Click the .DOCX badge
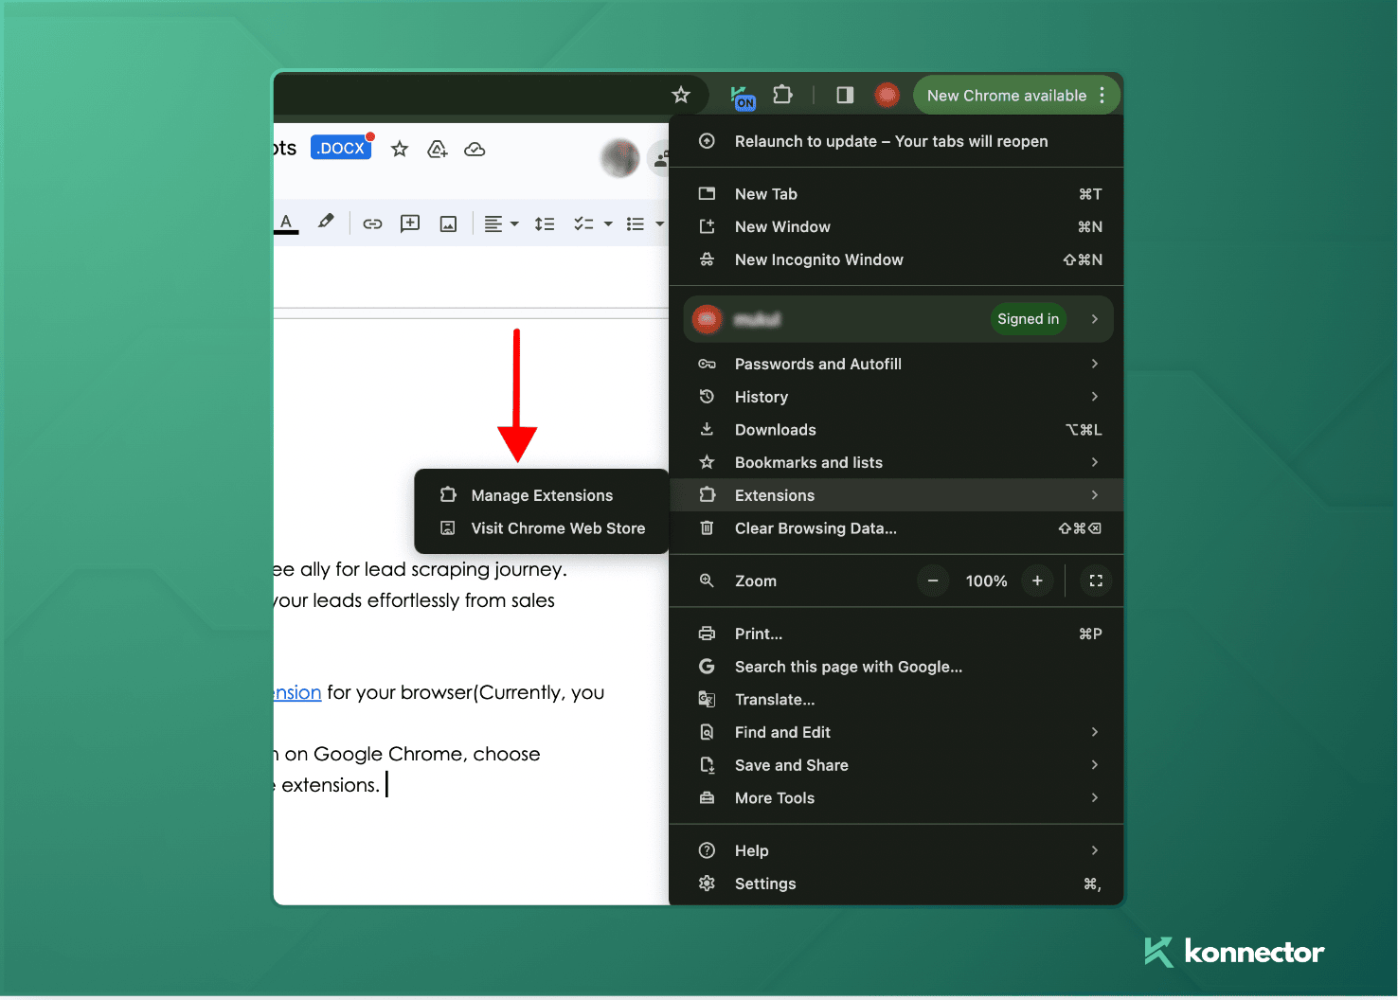 coord(341,148)
